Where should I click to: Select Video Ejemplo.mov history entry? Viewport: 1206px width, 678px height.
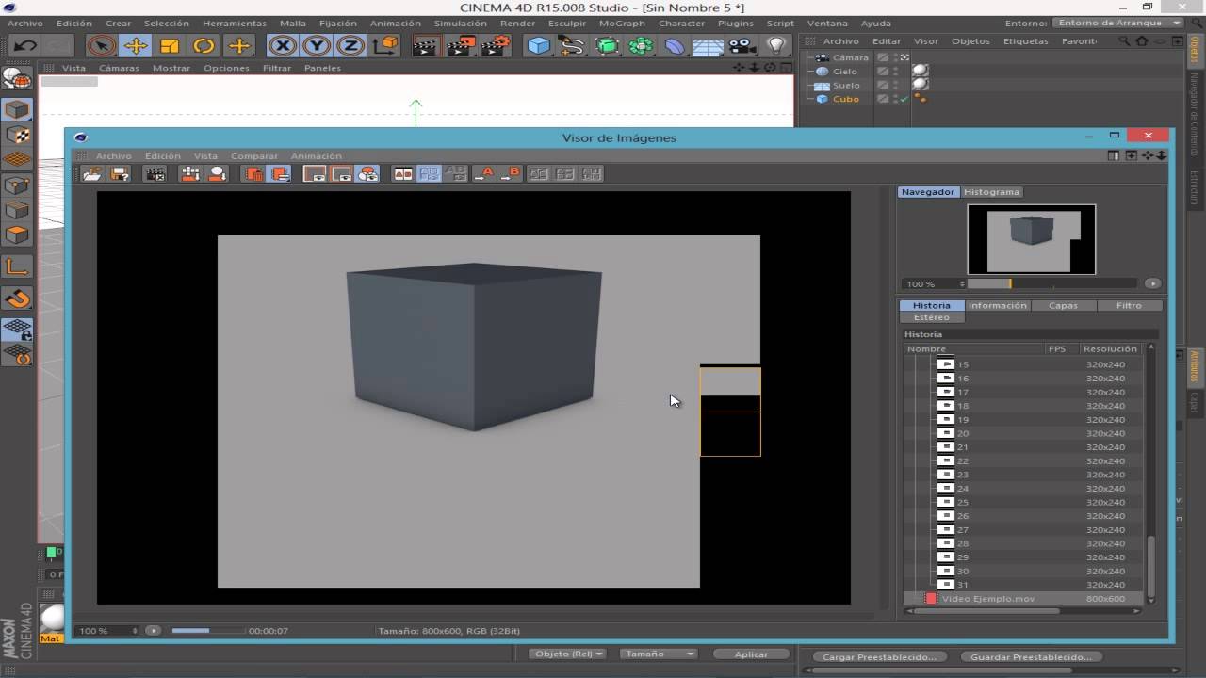1023,599
